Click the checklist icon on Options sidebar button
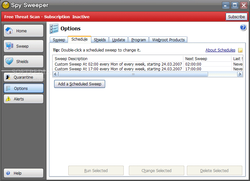 coord(8,88)
